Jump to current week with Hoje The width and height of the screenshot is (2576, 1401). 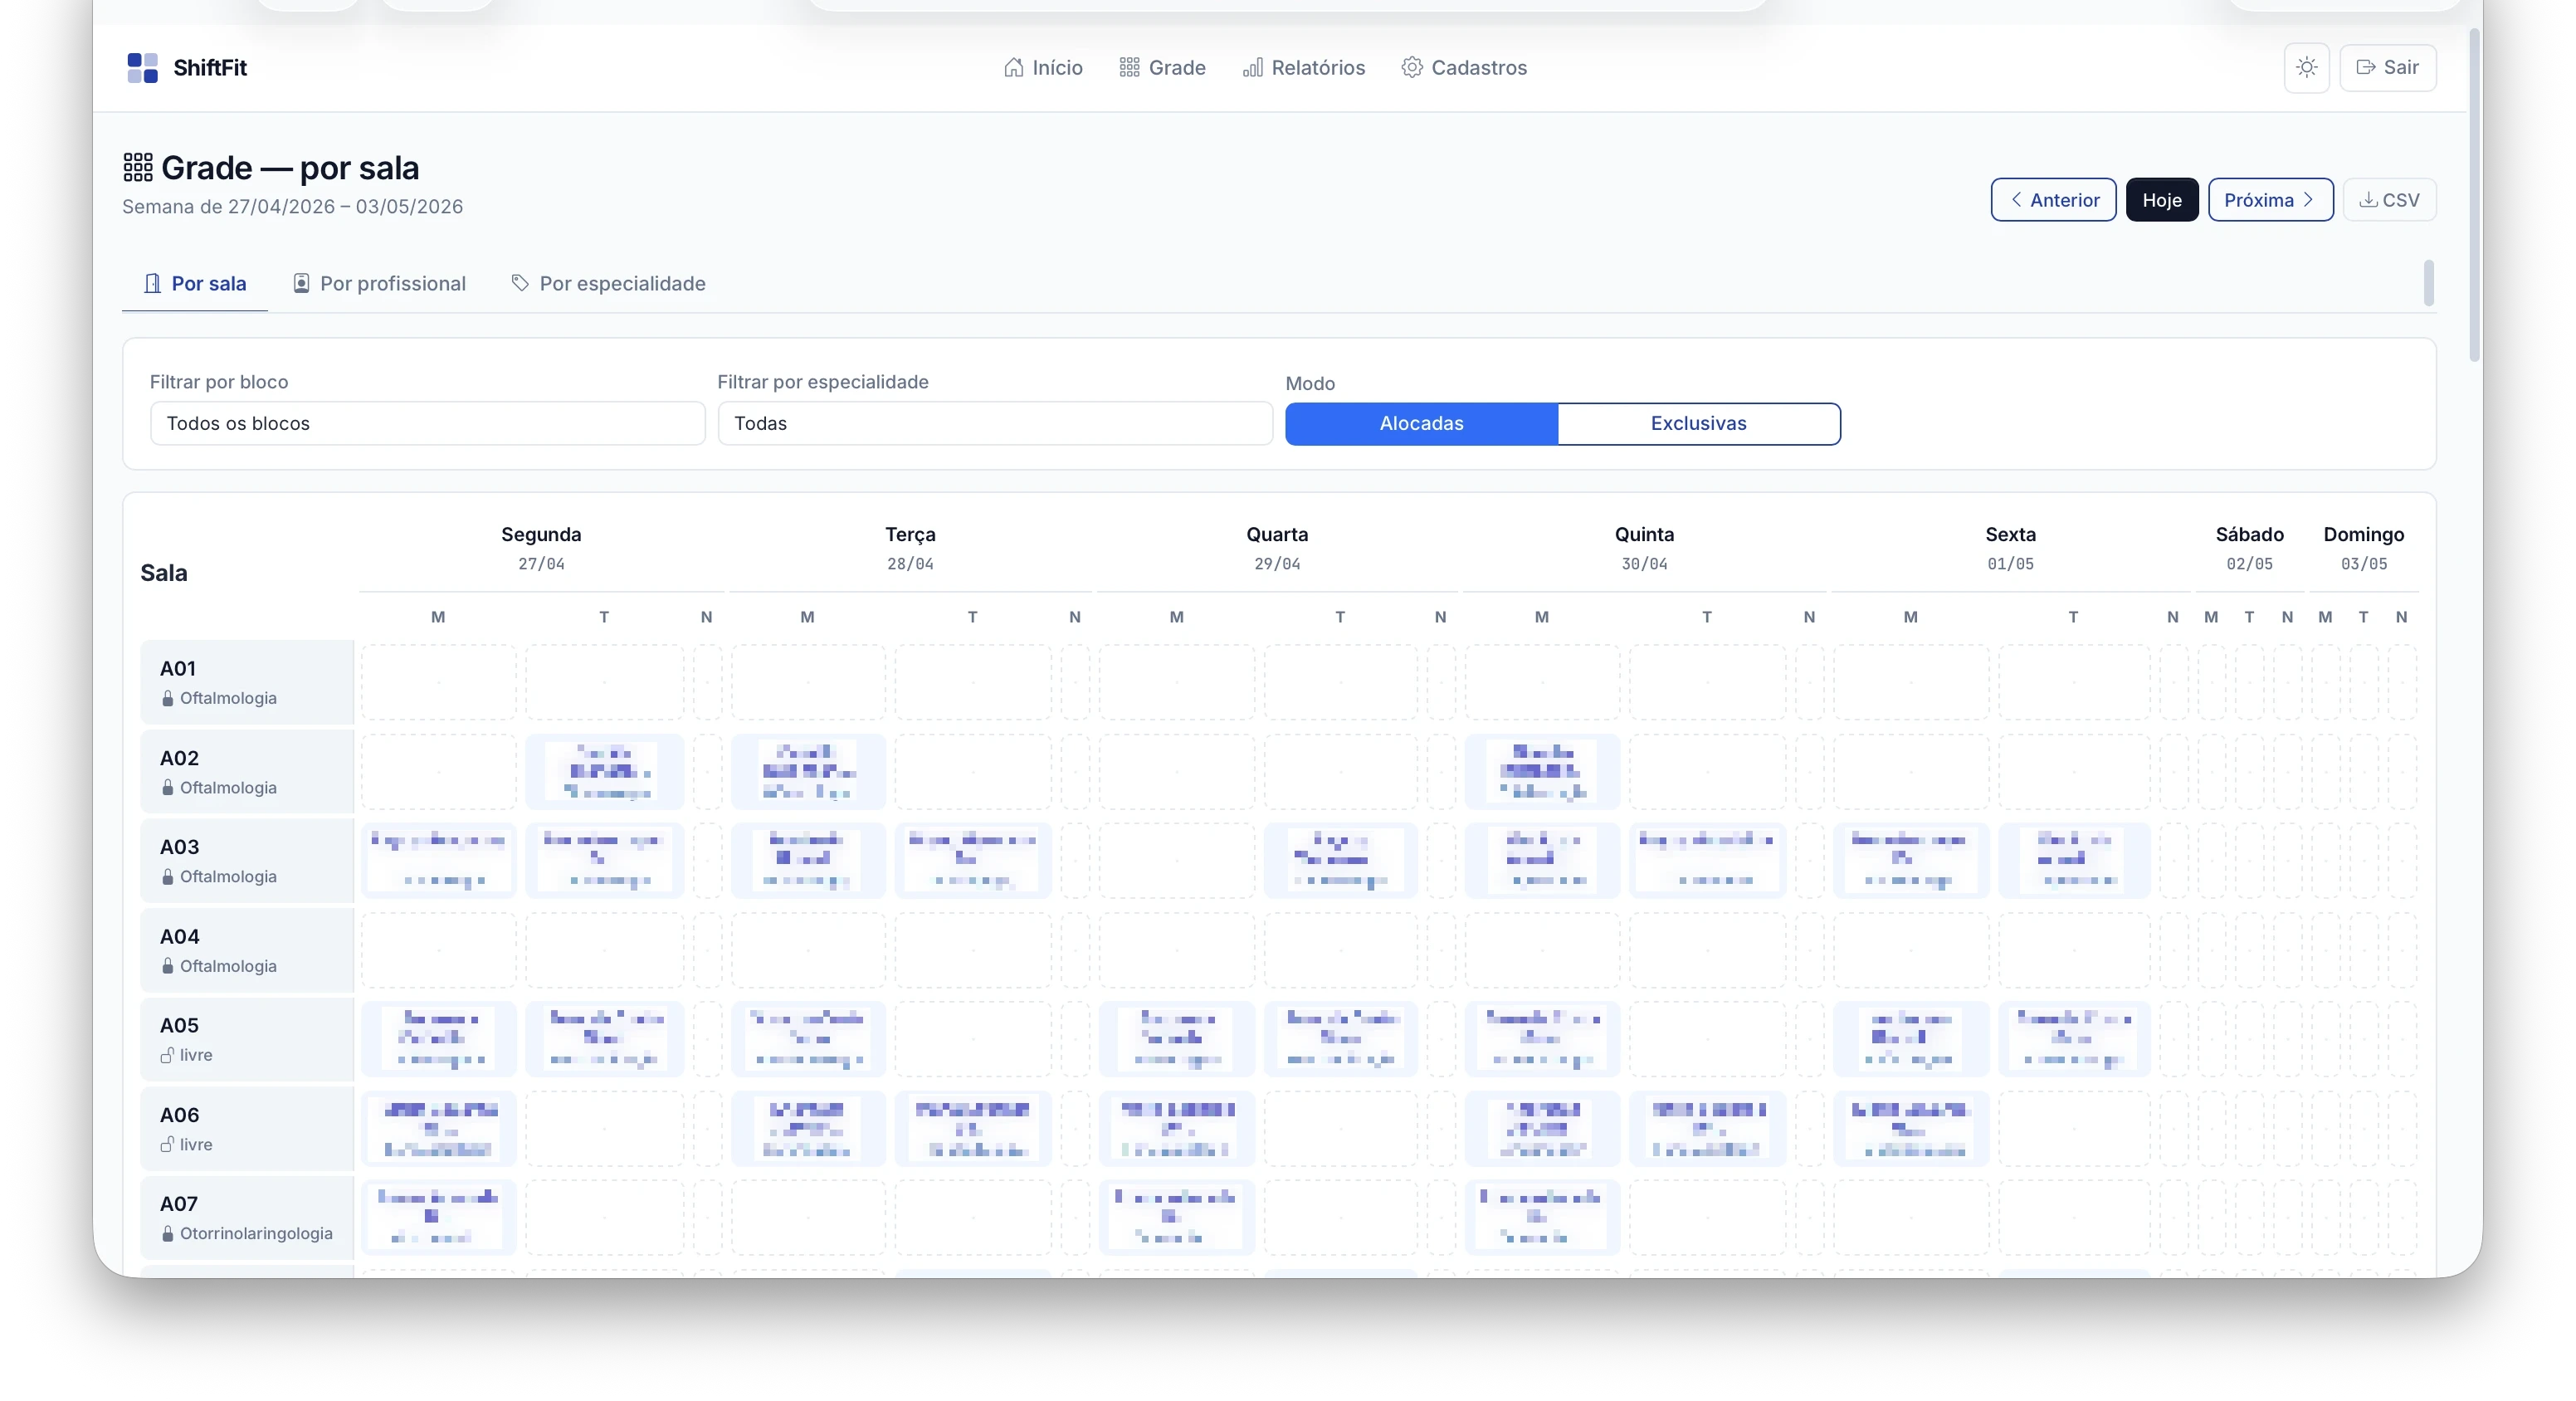[x=2161, y=200]
